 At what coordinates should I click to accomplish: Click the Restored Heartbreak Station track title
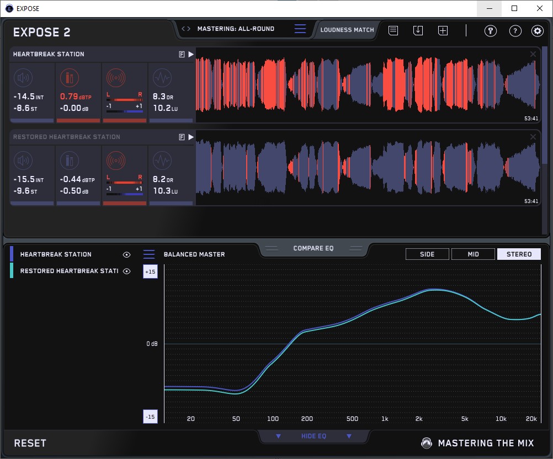coord(67,137)
